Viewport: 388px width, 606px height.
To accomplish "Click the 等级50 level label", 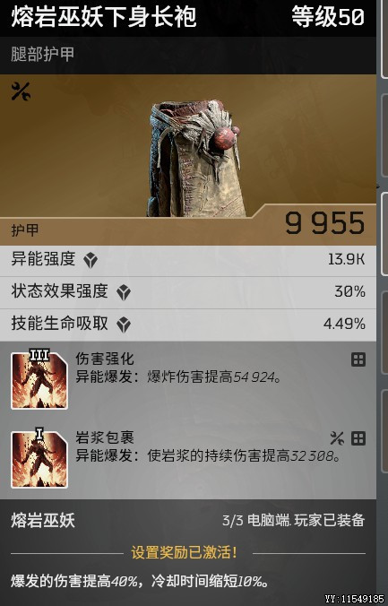I will tap(328, 17).
